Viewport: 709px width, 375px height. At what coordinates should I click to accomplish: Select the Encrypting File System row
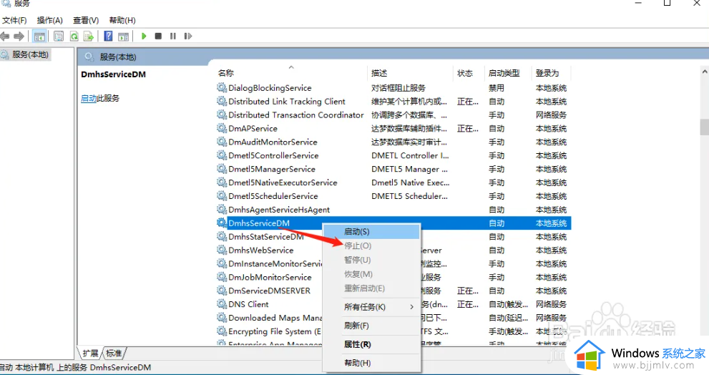pos(393,331)
